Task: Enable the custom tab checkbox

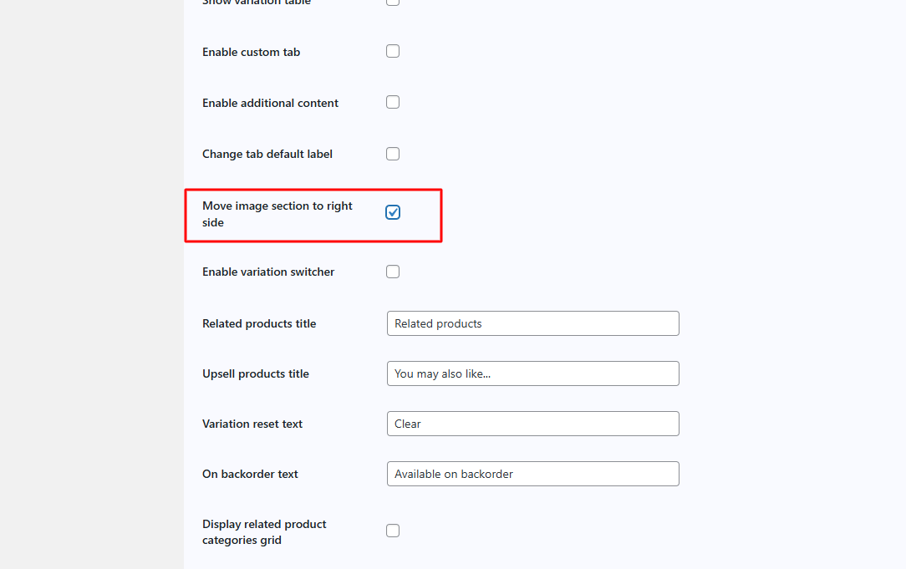Action: coord(393,51)
